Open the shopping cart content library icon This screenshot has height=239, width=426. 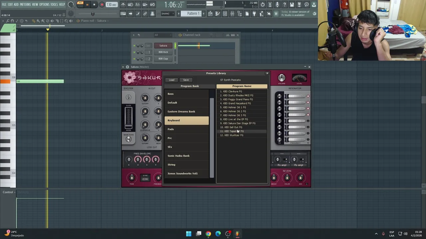click(276, 14)
